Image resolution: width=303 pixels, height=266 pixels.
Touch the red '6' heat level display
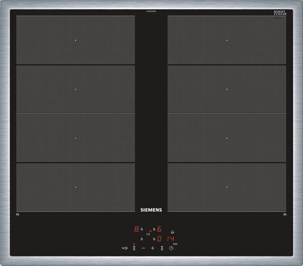click(x=159, y=229)
